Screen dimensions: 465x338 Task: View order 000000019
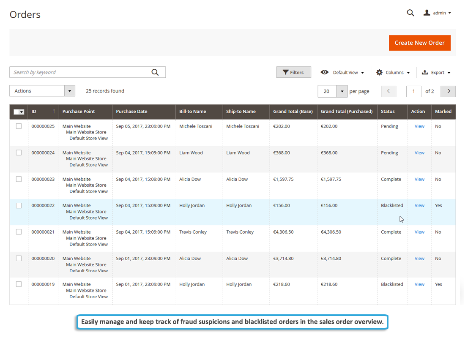pyautogui.click(x=419, y=284)
